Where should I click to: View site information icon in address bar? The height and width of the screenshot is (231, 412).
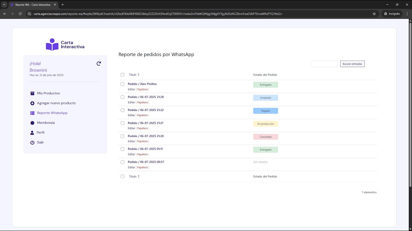pos(29,14)
